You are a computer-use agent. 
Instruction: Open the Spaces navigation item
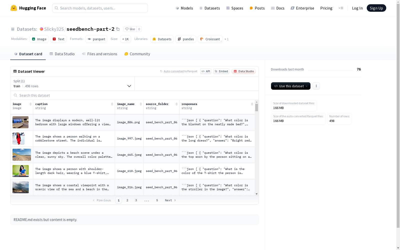[x=235, y=8]
